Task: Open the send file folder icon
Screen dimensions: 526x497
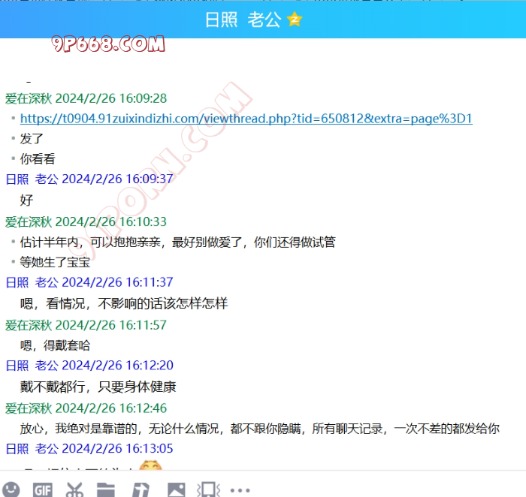Action: tap(106, 489)
